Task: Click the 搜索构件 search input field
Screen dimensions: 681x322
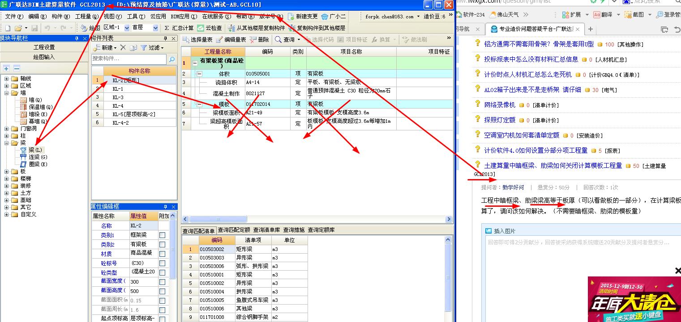Action: [x=129, y=59]
